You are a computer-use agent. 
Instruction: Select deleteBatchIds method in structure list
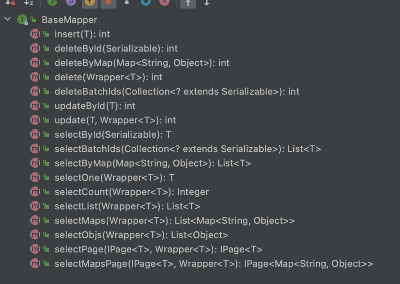pyautogui.click(x=177, y=91)
